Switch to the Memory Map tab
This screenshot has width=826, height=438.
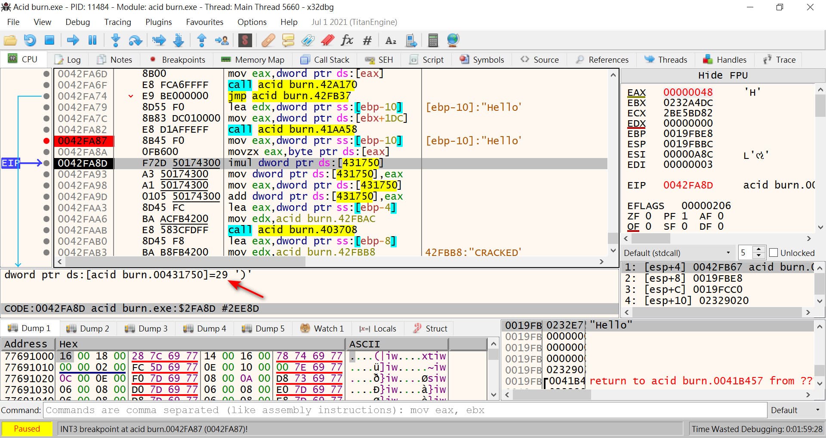pos(253,60)
